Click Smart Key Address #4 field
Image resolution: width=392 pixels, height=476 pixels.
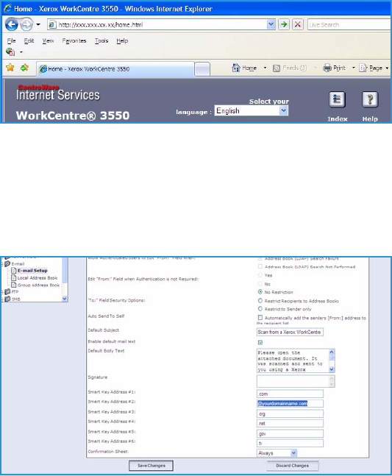coord(290,423)
